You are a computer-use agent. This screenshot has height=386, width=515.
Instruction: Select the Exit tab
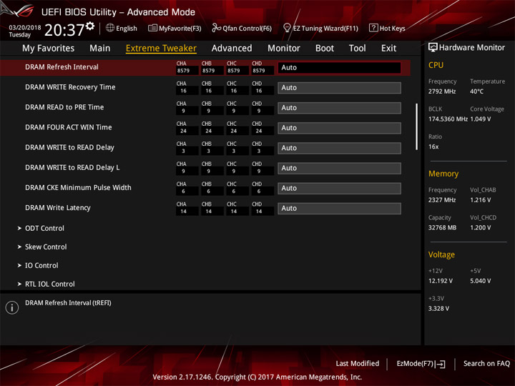(388, 49)
